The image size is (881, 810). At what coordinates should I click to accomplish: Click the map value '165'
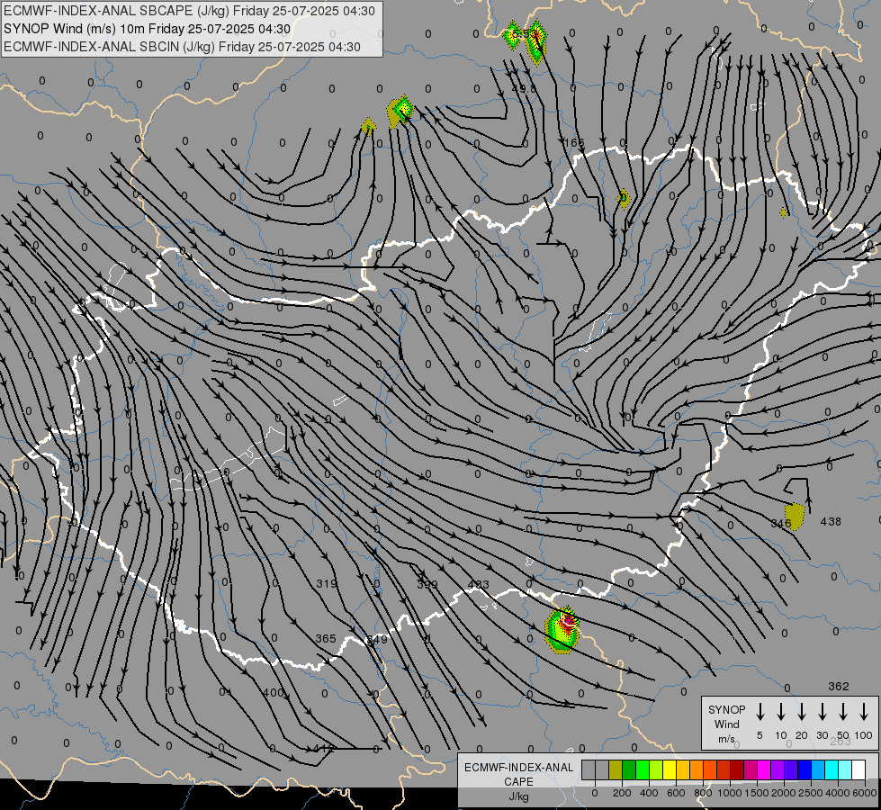click(x=573, y=142)
